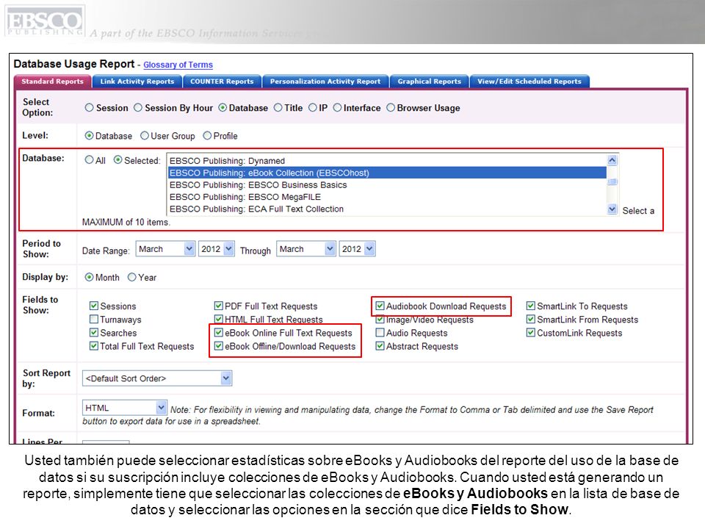
Task: Click the database list scrollbar thumb
Action: (612, 181)
